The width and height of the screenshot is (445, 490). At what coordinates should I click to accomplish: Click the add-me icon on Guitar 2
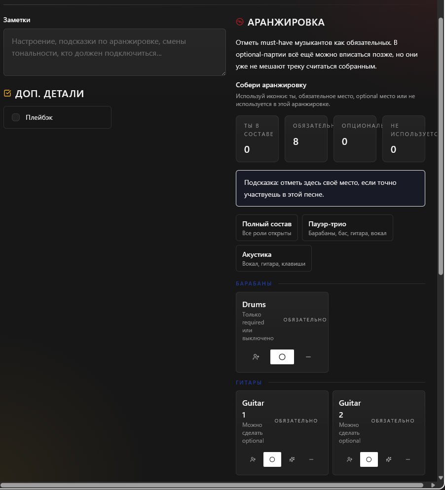pos(350,459)
